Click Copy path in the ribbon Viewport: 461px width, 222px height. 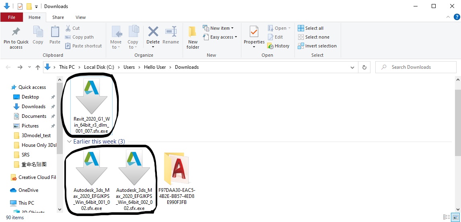click(79, 37)
